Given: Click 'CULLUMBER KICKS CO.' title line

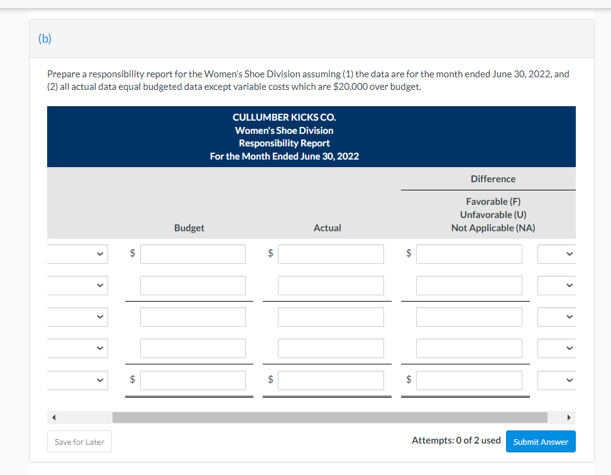Looking at the screenshot, I should [284, 117].
